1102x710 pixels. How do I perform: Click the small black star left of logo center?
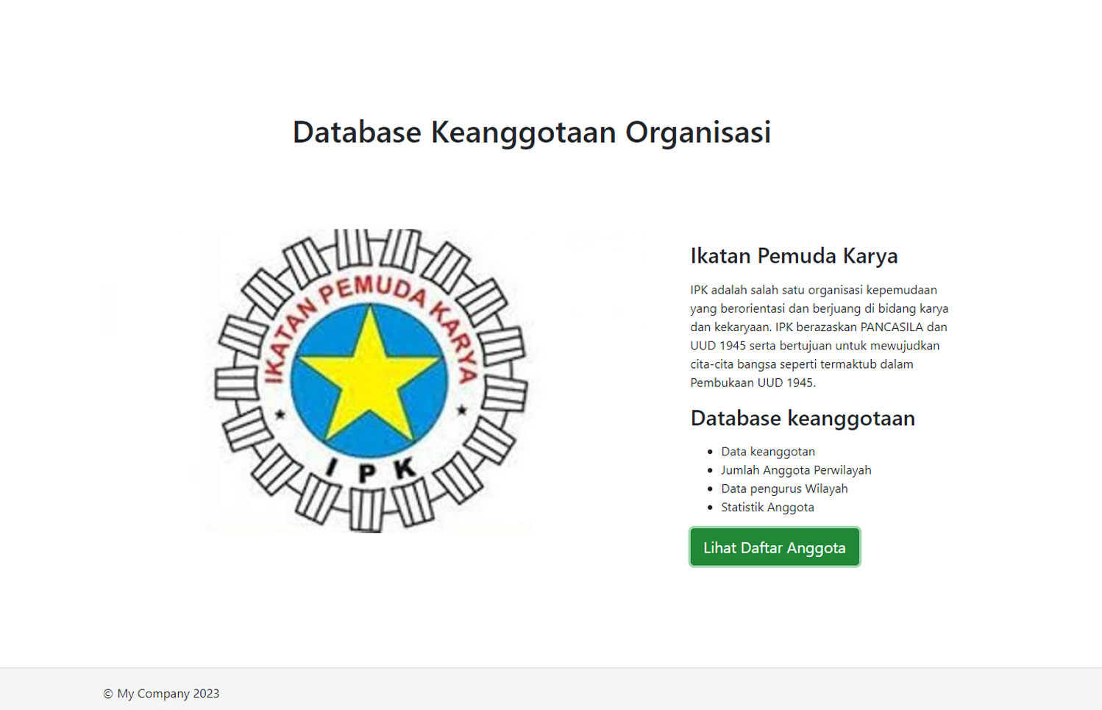280,414
